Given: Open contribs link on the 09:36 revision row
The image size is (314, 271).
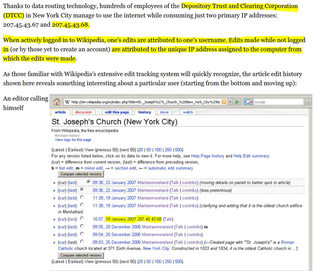Looking at the screenshot, I should click(190, 190).
